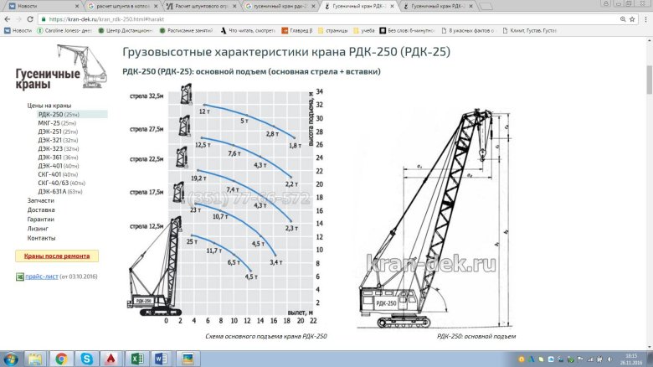Image resolution: width=653 pixels, height=367 pixels.
Task: Click the AutoCAD icon in the taskbar
Action: 111,358
